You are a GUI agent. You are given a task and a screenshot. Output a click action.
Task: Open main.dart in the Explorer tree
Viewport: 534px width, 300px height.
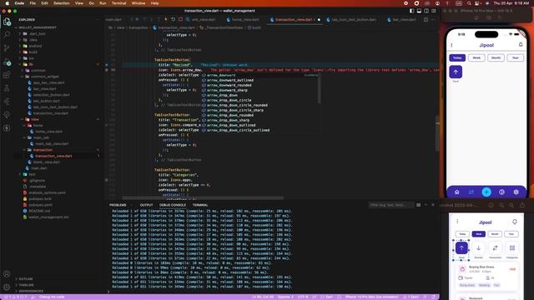click(x=39, y=168)
